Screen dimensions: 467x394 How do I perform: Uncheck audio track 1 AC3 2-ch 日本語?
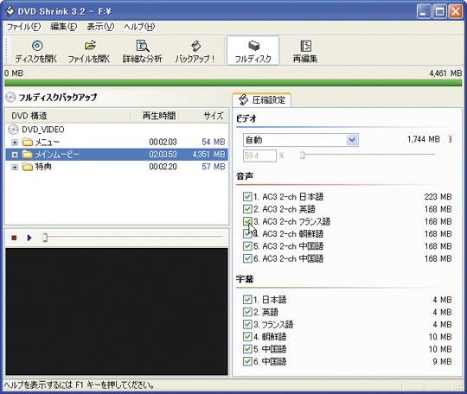247,197
